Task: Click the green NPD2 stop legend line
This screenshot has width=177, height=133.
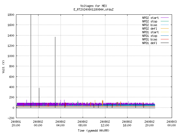Action: (165, 21)
